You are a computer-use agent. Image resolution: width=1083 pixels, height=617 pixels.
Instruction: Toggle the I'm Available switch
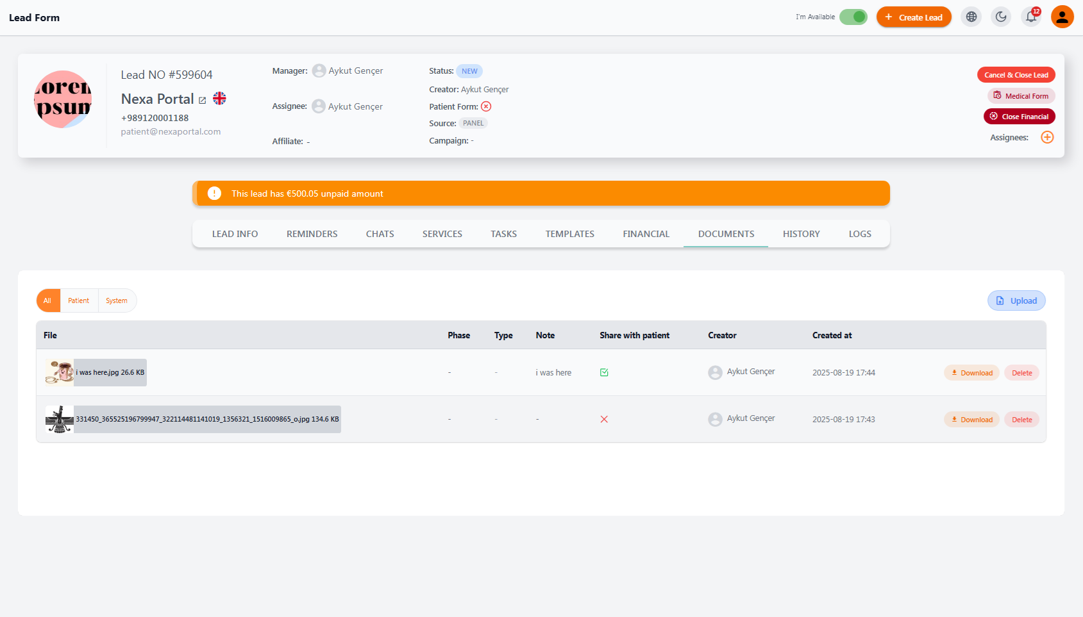click(x=853, y=17)
